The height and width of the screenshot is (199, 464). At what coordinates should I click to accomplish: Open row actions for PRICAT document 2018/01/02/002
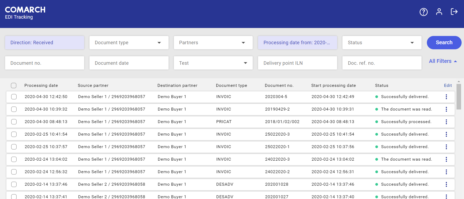coord(446,122)
